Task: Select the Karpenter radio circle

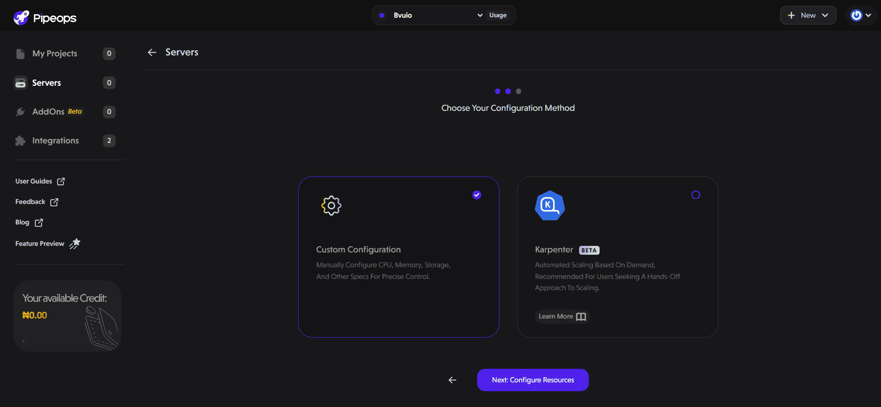Action: [696, 195]
